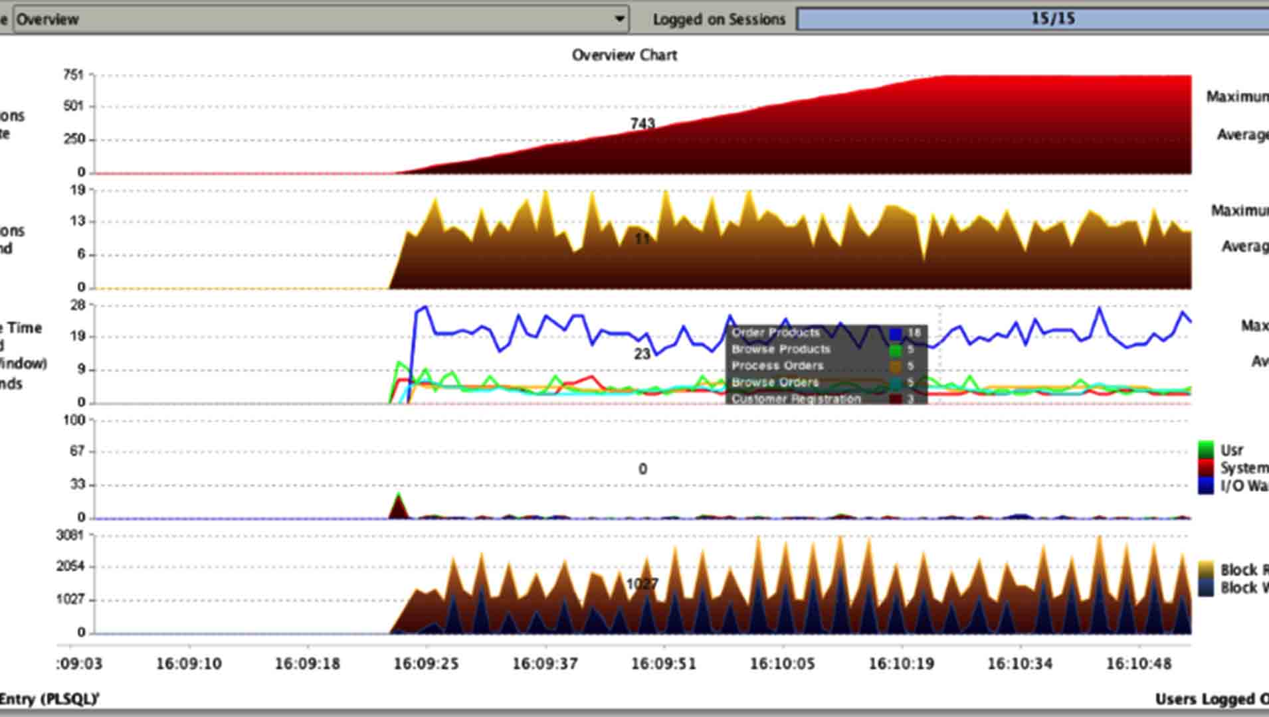
Task: Click the dropdown arrow beside Overview
Action: tap(619, 19)
